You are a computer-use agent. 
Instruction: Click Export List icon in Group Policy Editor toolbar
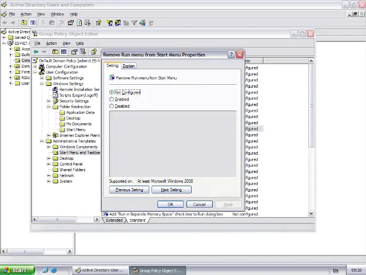click(x=82, y=52)
